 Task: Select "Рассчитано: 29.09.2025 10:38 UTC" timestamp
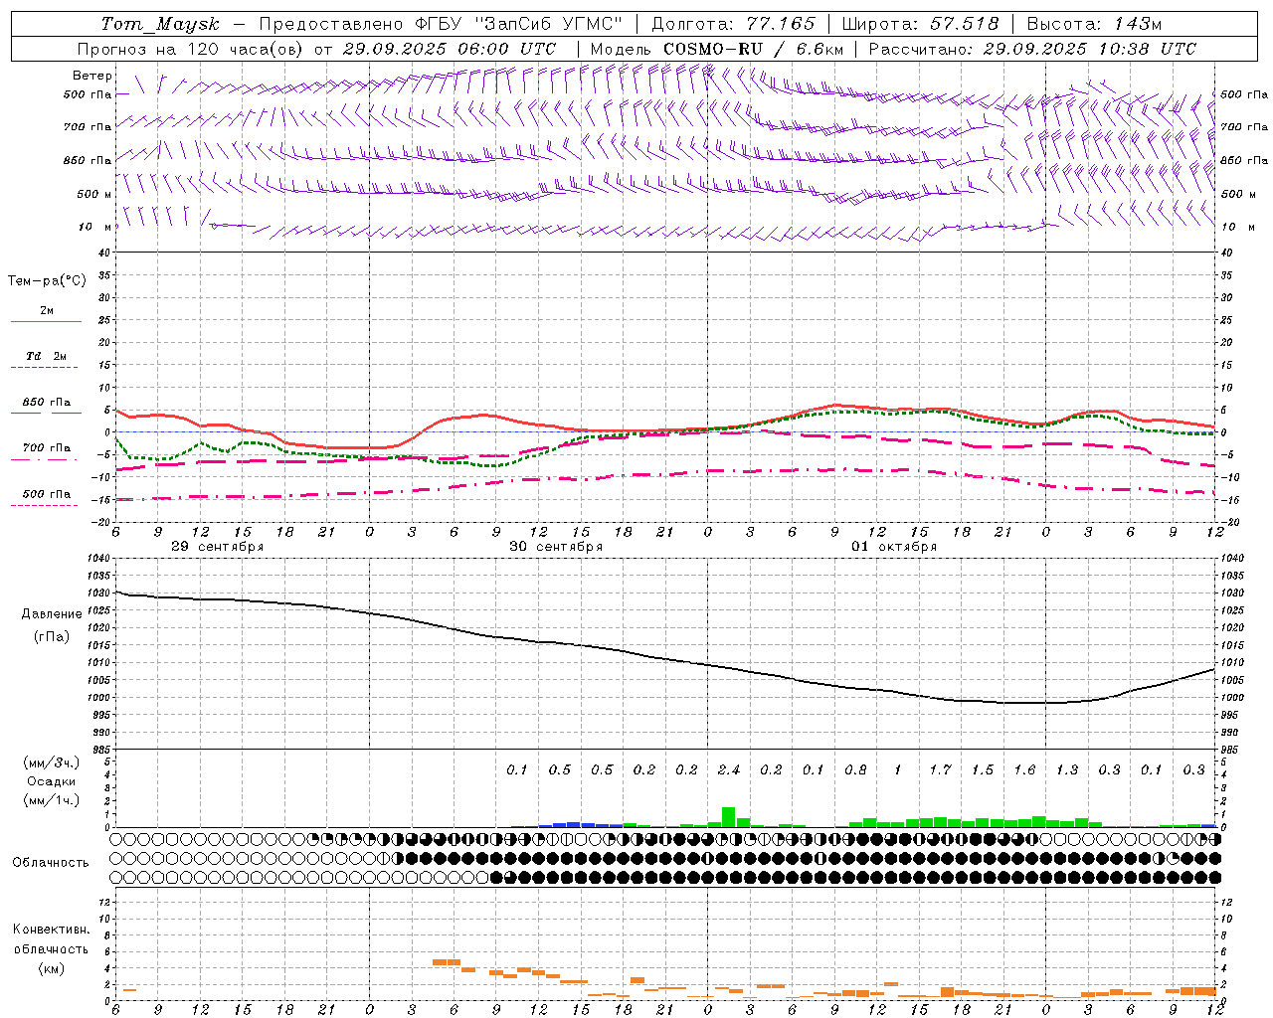click(1032, 49)
